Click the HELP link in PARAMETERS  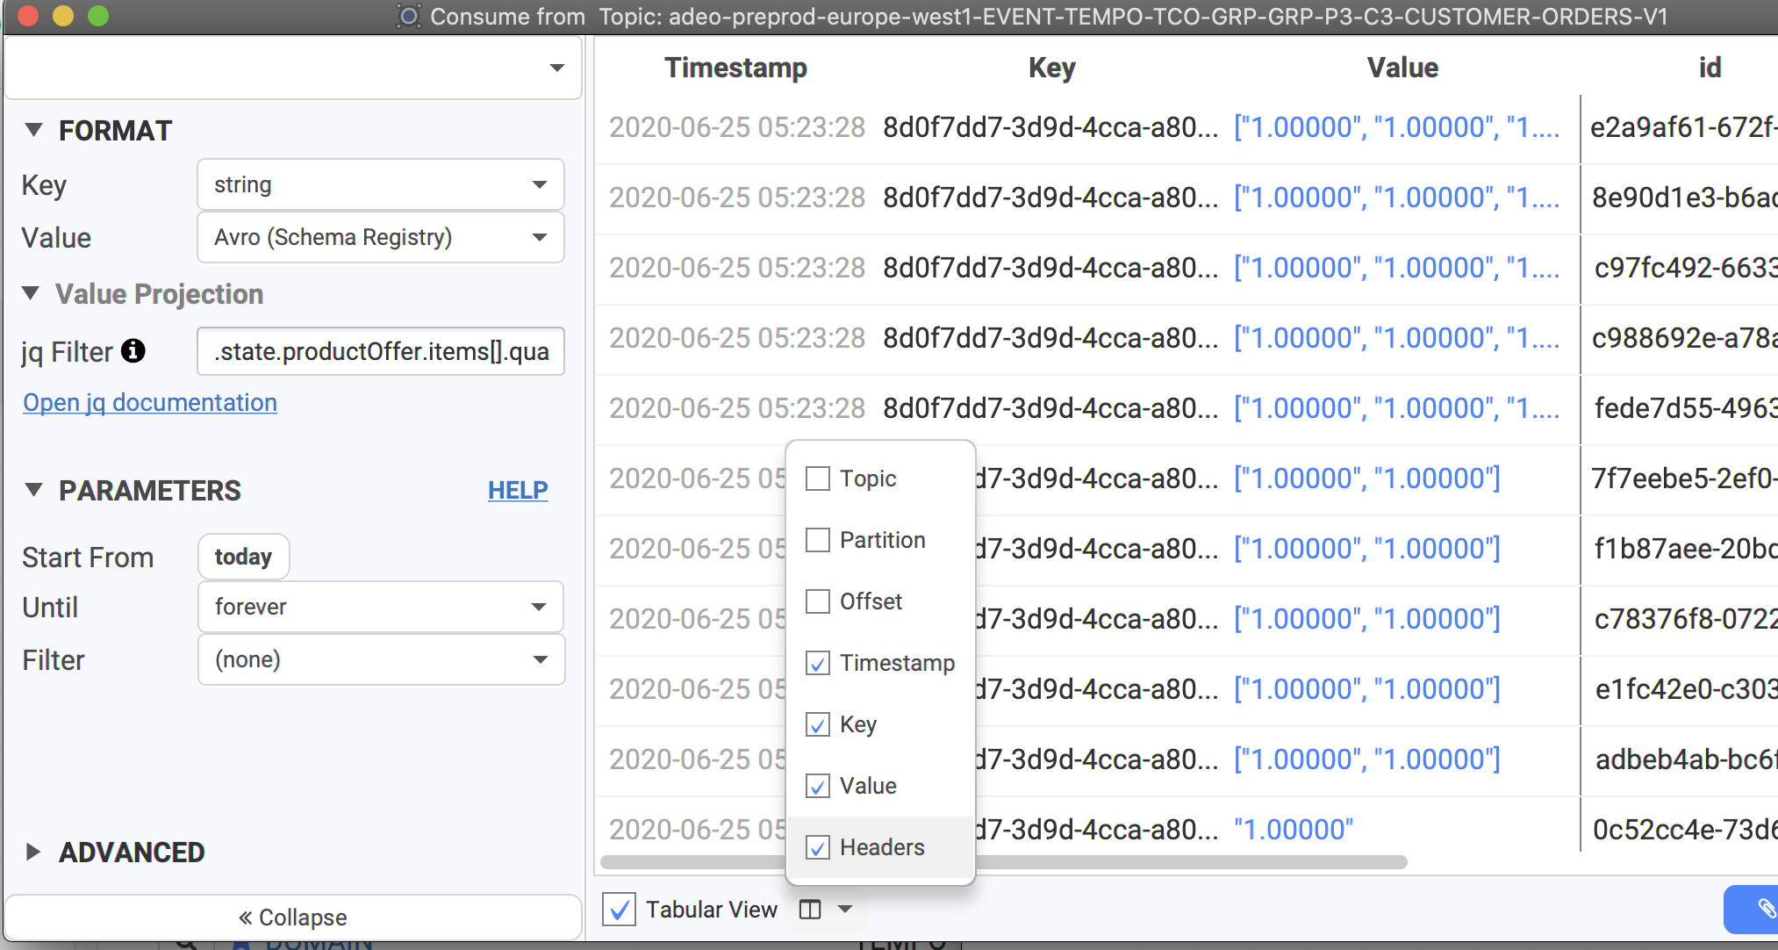click(x=518, y=490)
